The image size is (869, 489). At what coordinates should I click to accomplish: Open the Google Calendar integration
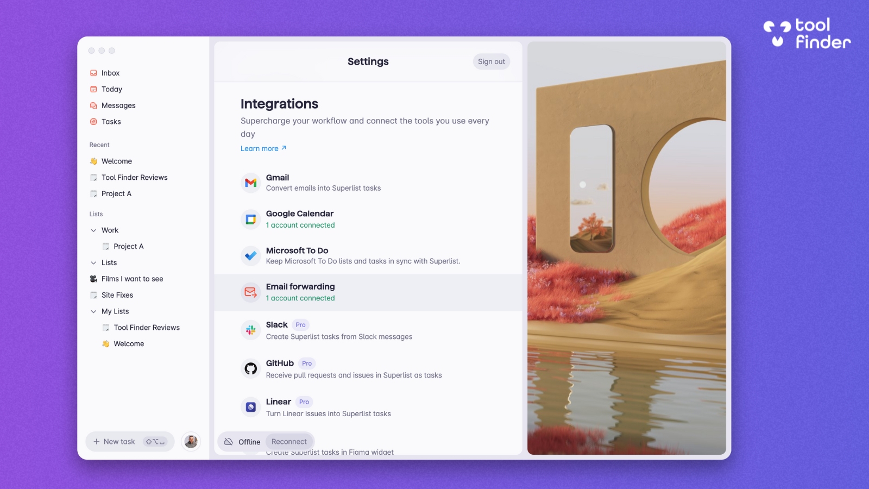click(x=250, y=219)
